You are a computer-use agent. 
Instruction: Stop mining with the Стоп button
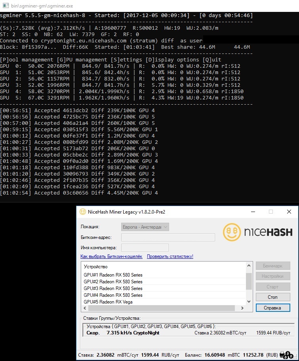pyautogui.click(x=273, y=297)
